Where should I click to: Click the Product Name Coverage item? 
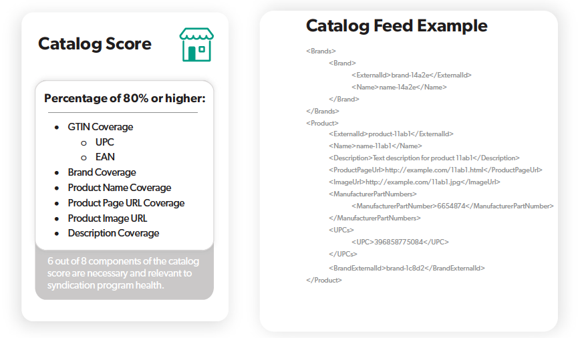pos(119,188)
